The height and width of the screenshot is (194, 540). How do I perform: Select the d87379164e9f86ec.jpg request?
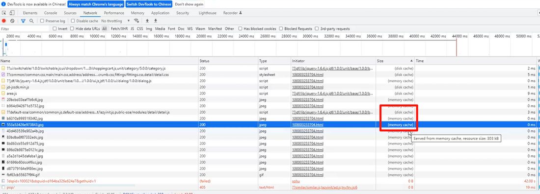pos(269,169)
